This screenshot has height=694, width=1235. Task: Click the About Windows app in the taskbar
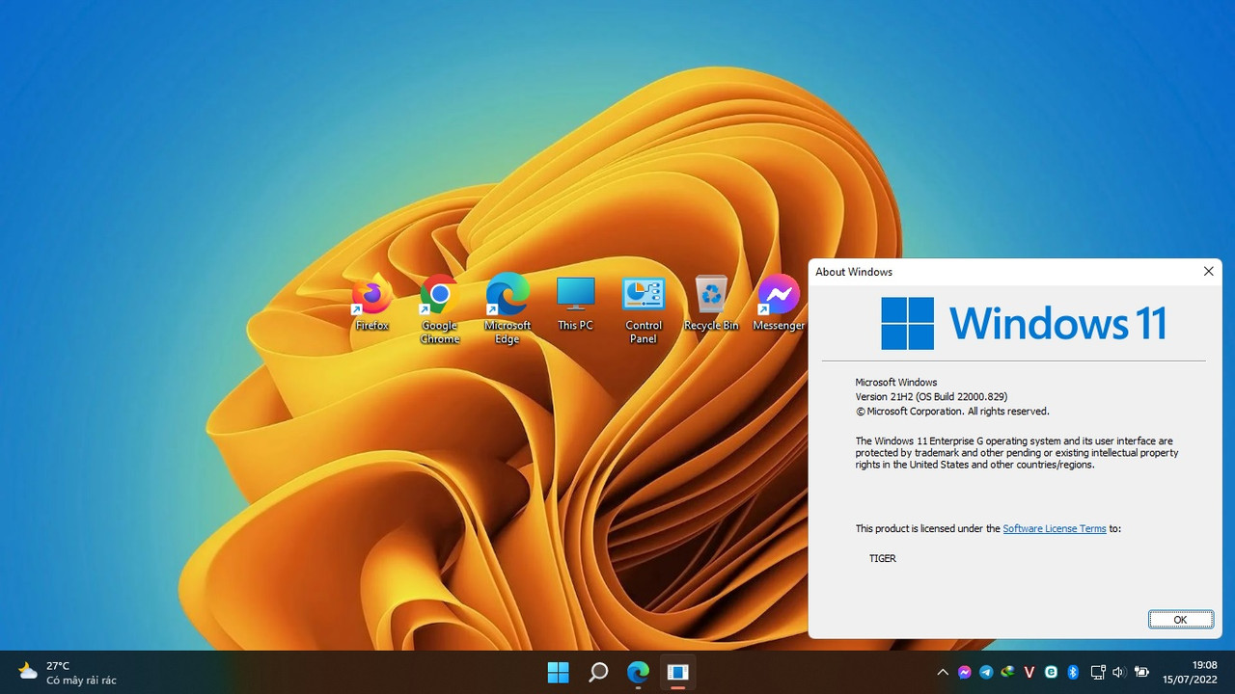tap(677, 672)
